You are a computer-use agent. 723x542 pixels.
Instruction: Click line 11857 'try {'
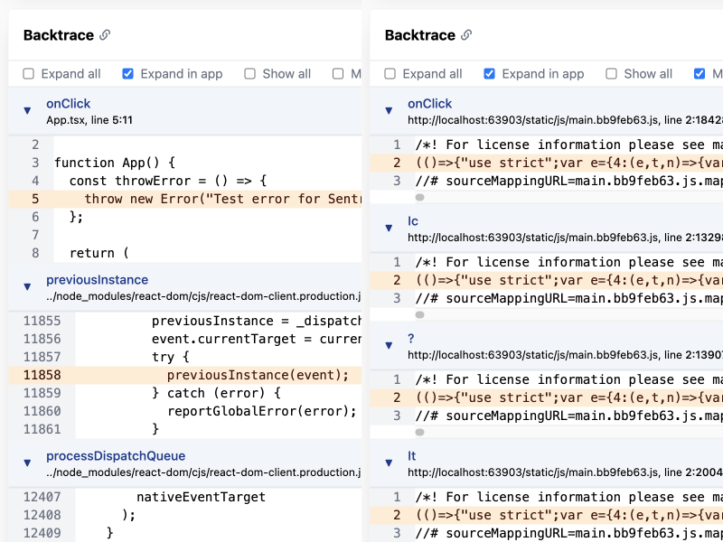(x=171, y=357)
